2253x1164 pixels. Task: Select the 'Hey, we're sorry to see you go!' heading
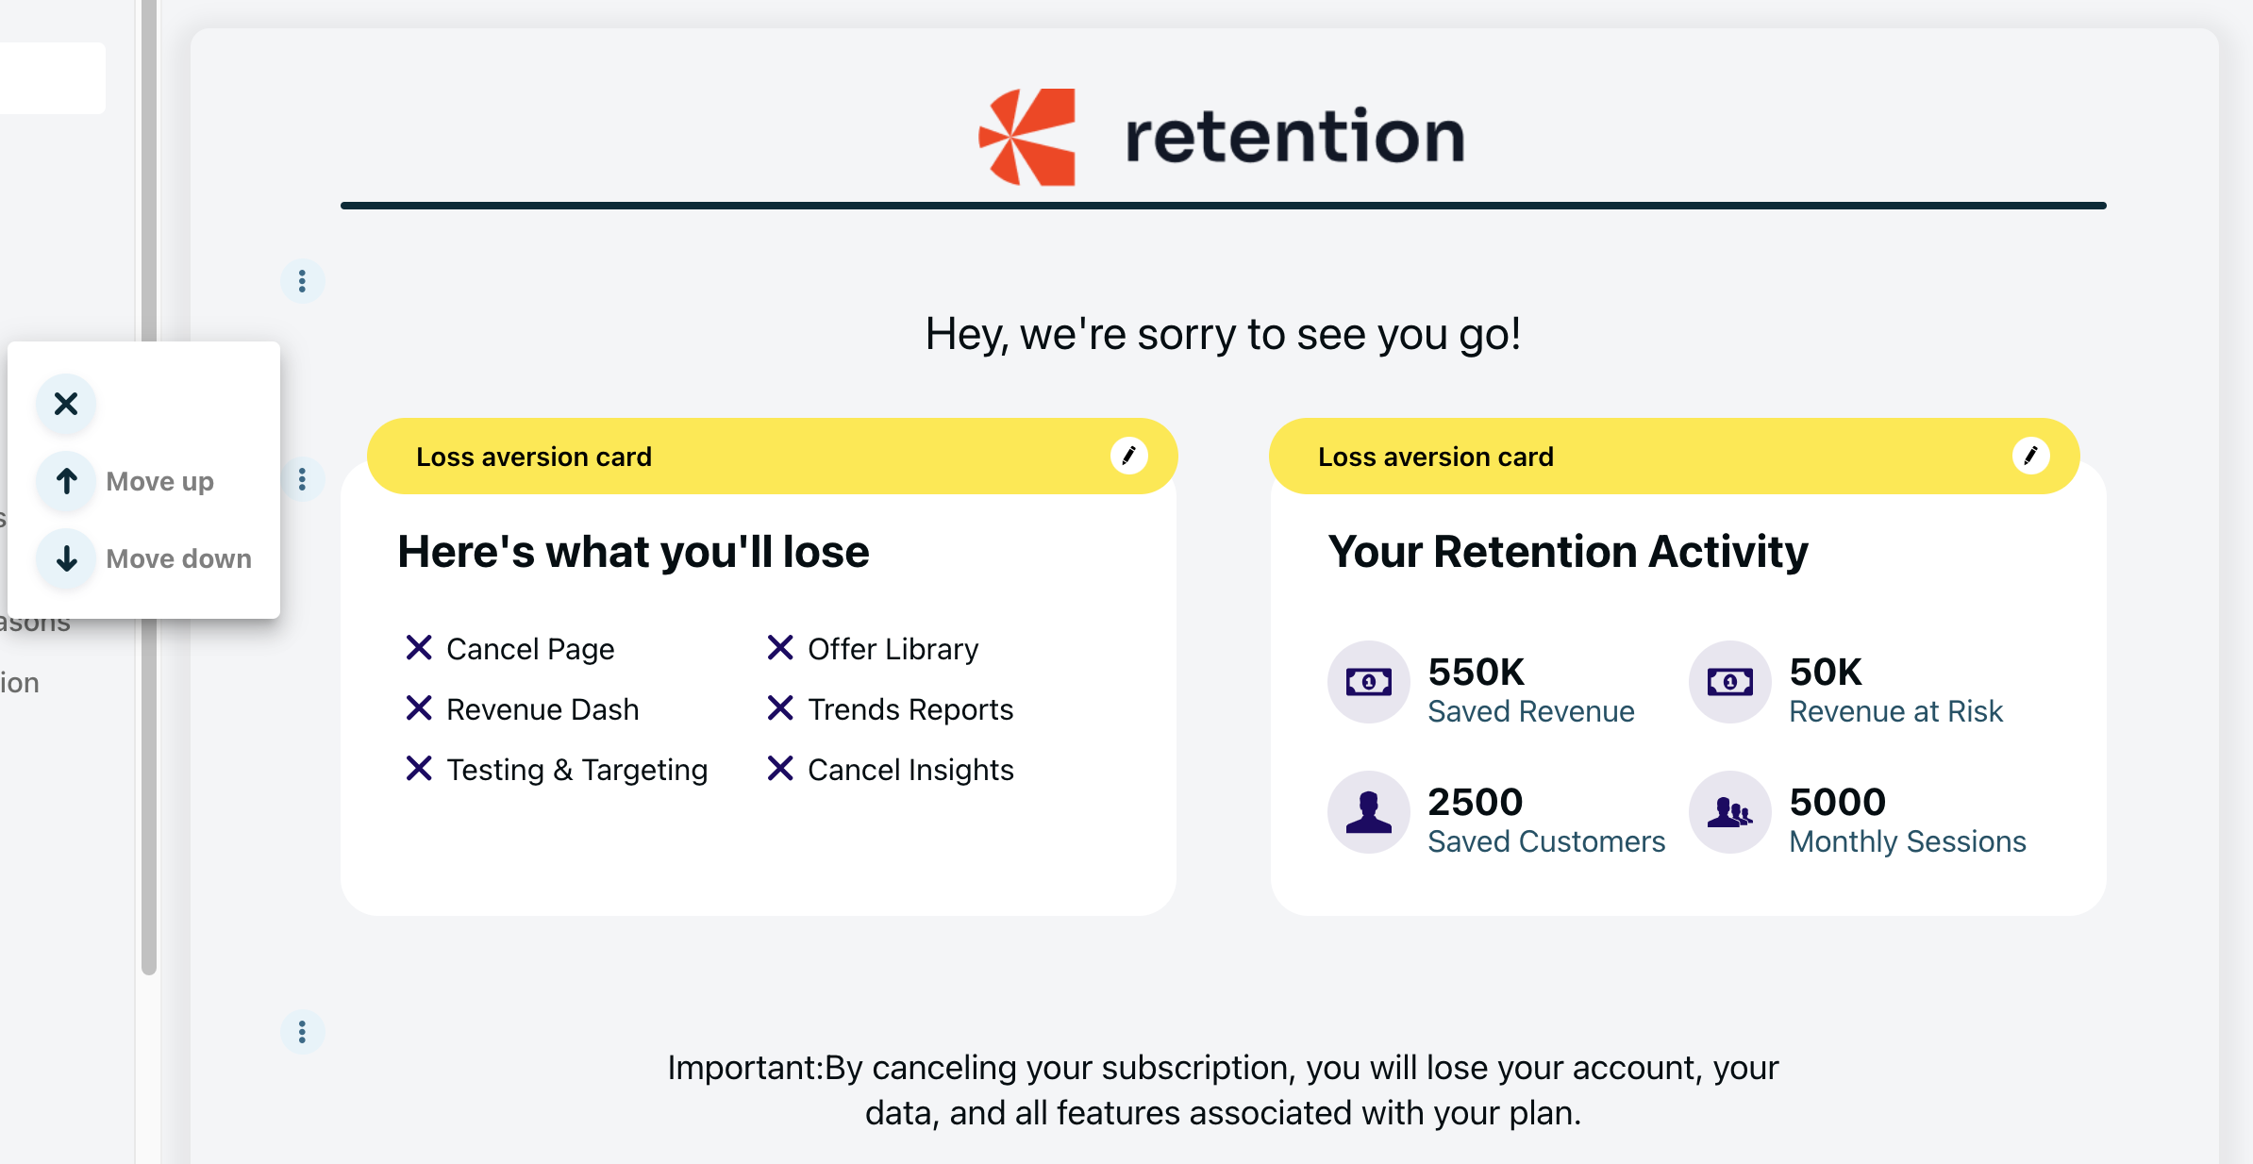1223,334
